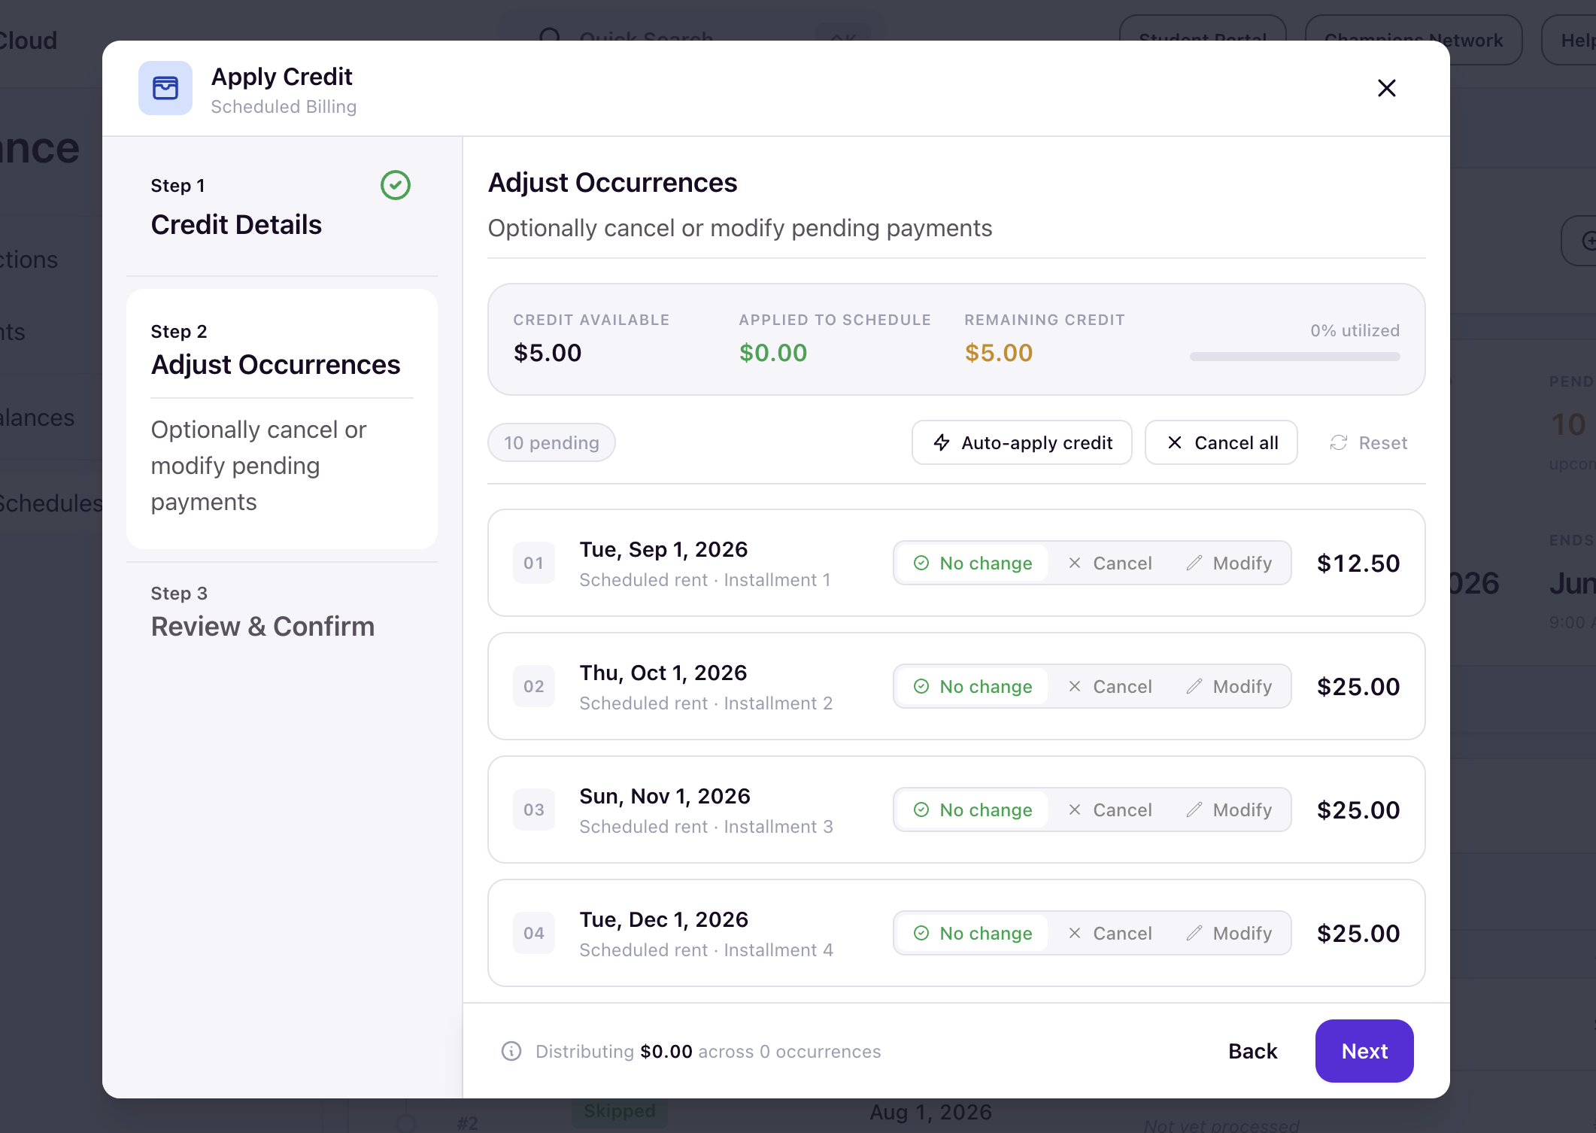Viewport: 1596px width, 1133px height.
Task: Select Modify for Nov 1, 2026 installment
Action: 1229,810
